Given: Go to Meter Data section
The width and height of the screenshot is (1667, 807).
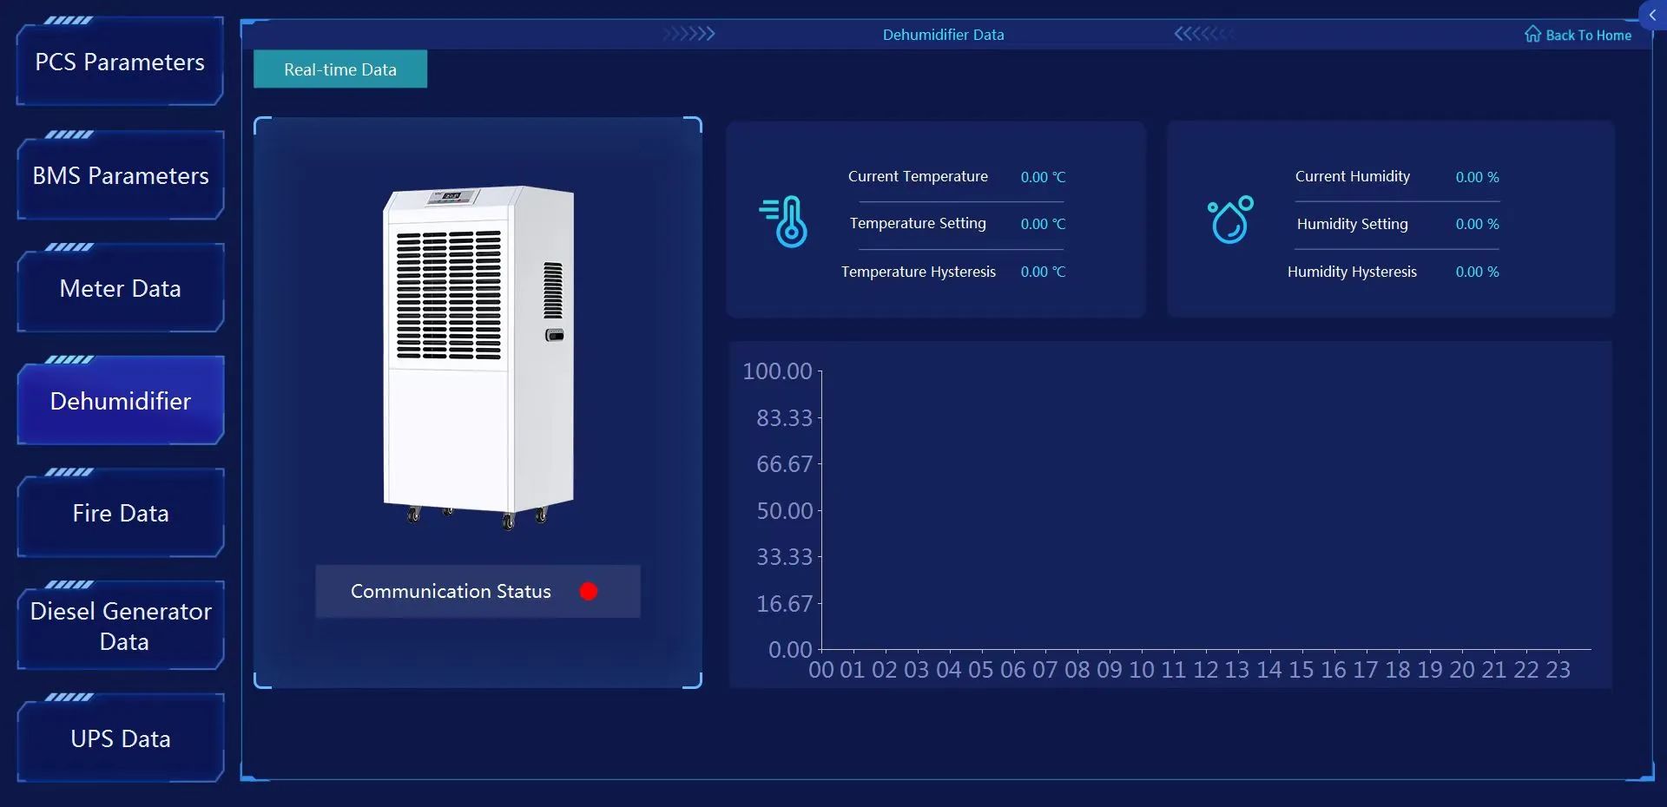Looking at the screenshot, I should [120, 289].
